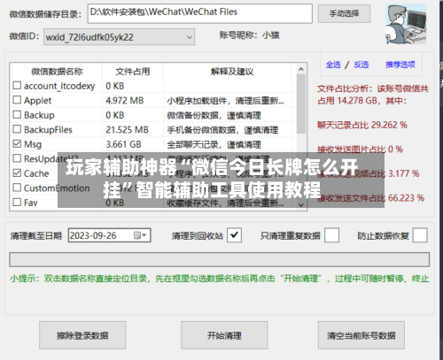Enable 只清理重复数据 checkbox
The image size is (443, 360).
coord(331,235)
